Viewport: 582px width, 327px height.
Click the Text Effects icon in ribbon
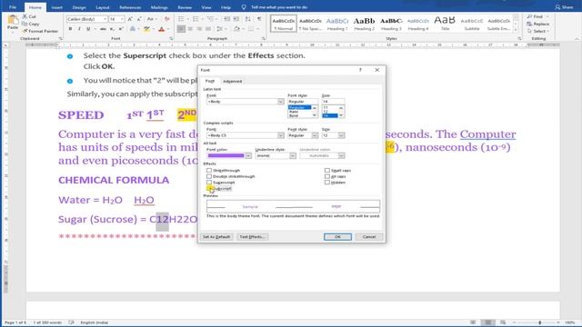click(133, 29)
